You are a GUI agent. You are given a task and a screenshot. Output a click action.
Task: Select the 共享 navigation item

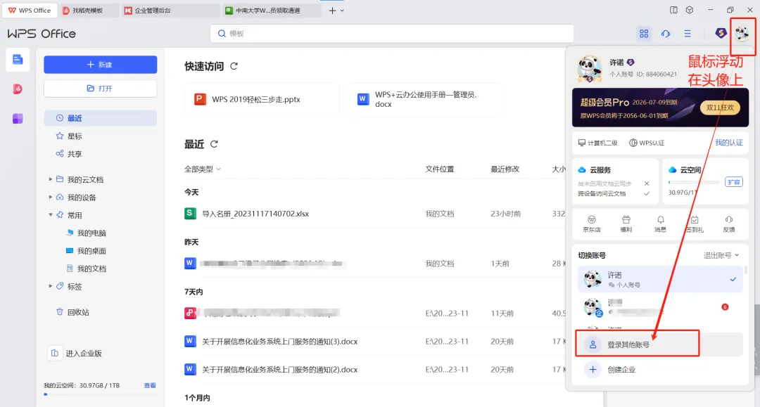point(101,154)
